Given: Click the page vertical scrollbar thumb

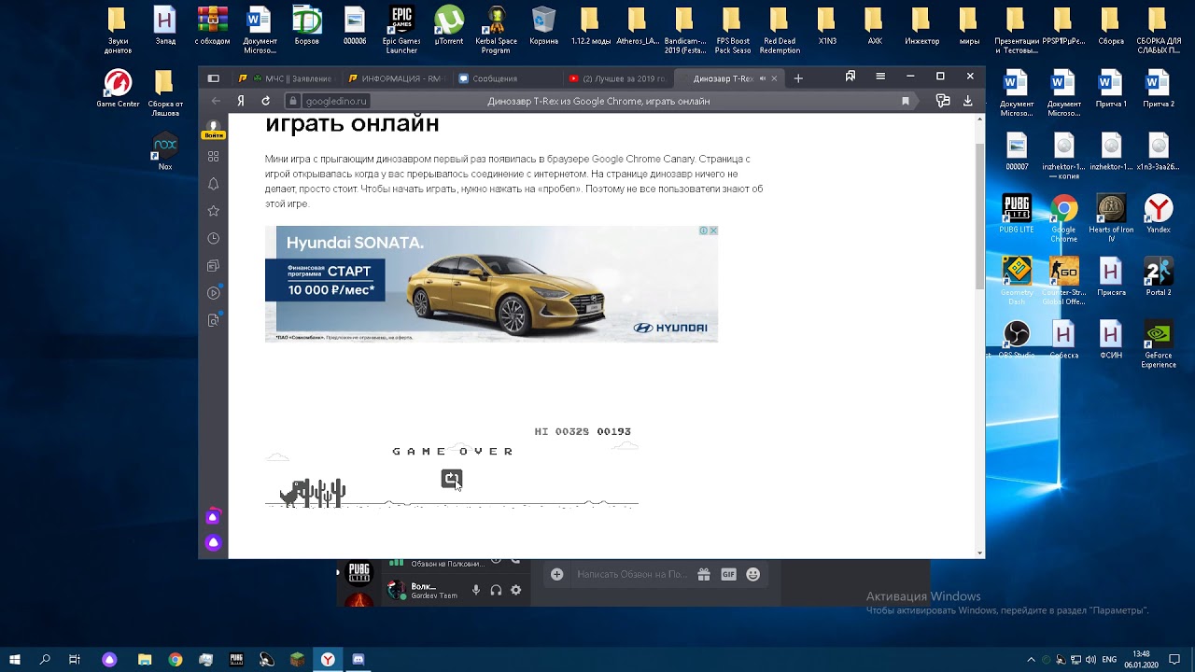Looking at the screenshot, I should pos(979,215).
